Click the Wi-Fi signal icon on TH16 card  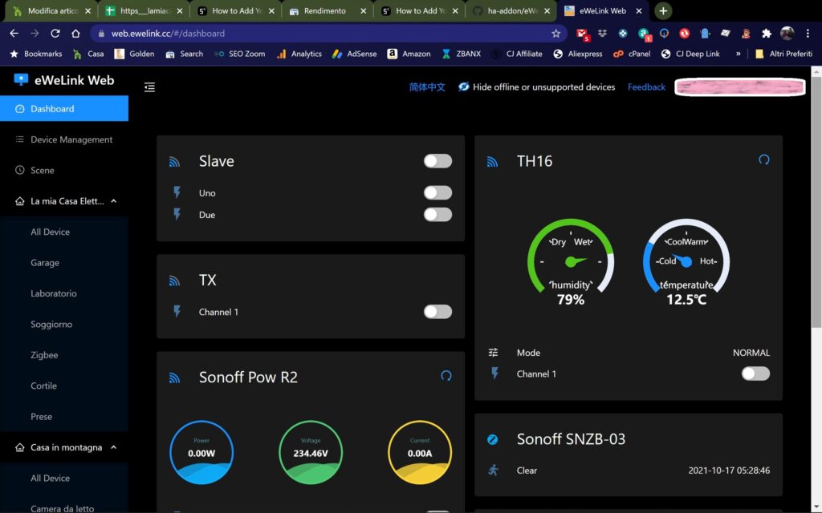coord(492,162)
